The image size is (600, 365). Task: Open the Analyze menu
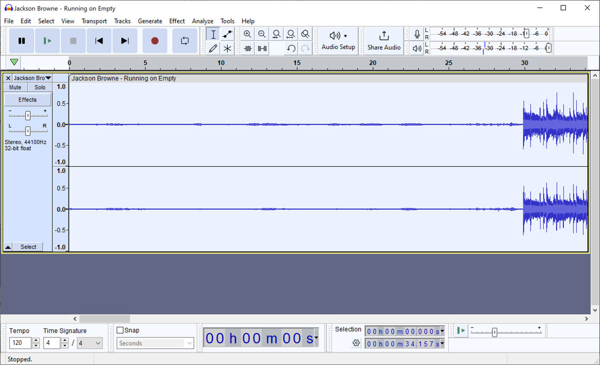203,21
